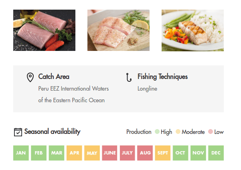Image resolution: width=241 pixels, height=170 pixels.
Task: Select the DEC month tile
Action: point(216,153)
